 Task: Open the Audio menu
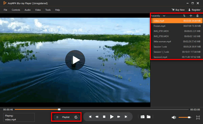coord(28,10)
